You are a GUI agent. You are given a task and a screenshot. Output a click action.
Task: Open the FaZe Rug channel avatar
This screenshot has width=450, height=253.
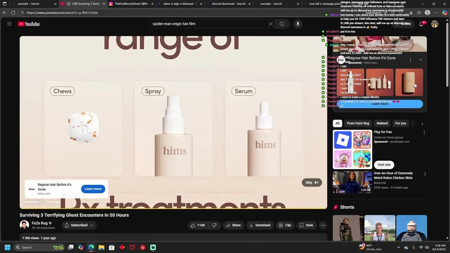click(x=24, y=225)
